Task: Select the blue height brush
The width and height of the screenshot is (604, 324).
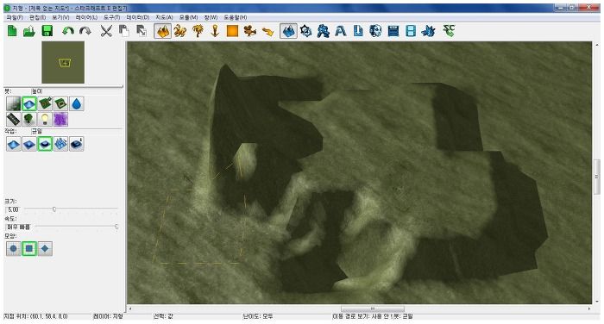Action: [29, 103]
